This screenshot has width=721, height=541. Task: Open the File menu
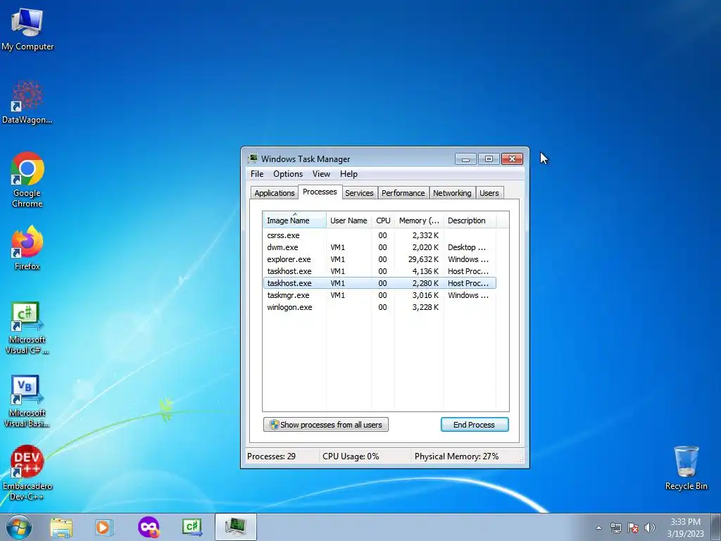[257, 174]
